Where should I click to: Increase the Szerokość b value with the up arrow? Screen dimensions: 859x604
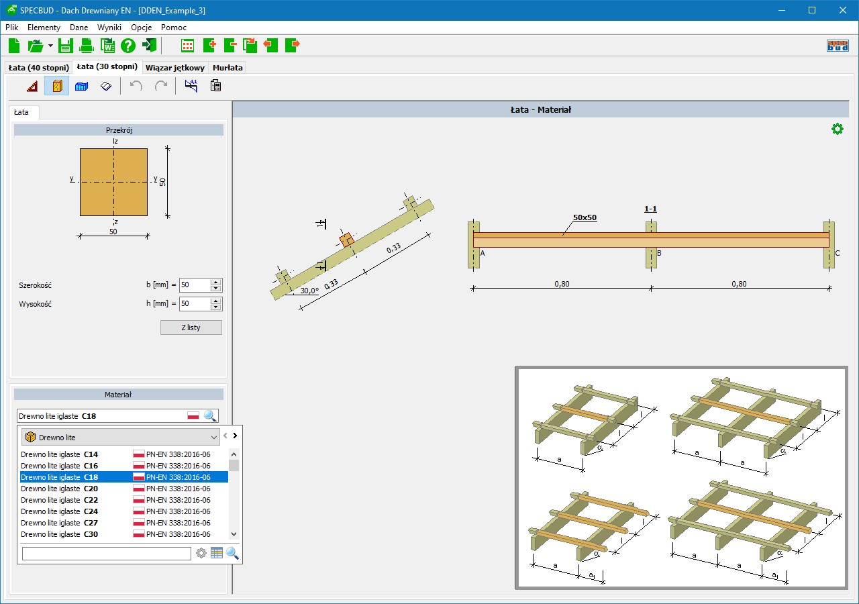point(215,282)
